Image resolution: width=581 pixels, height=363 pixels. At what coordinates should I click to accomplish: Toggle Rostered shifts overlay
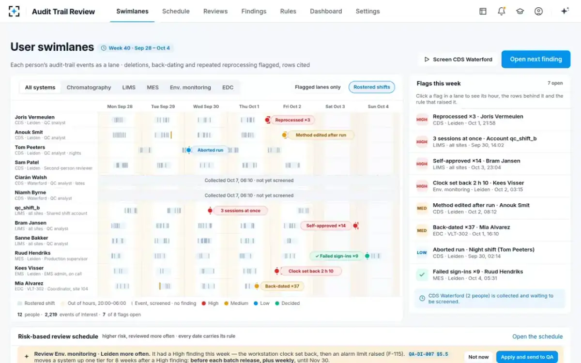click(x=371, y=87)
